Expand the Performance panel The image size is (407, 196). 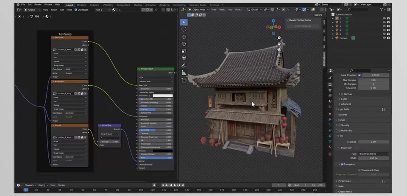[x=344, y=181]
